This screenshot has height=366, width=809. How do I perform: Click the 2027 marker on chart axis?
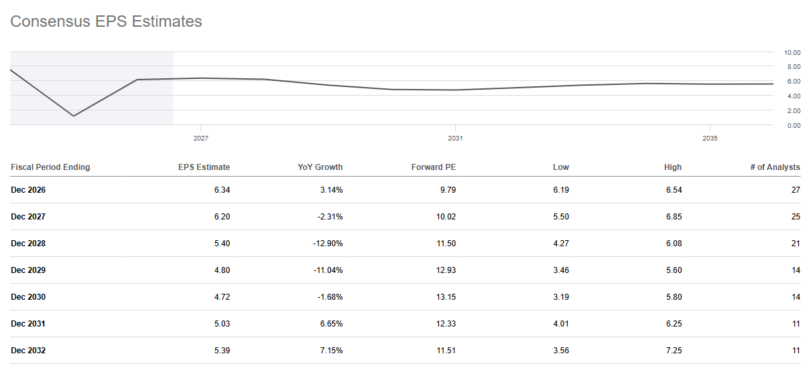click(200, 139)
